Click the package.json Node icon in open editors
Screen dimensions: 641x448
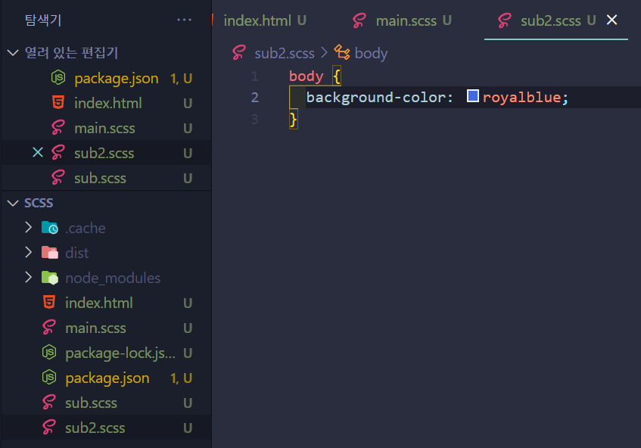pyautogui.click(x=58, y=78)
